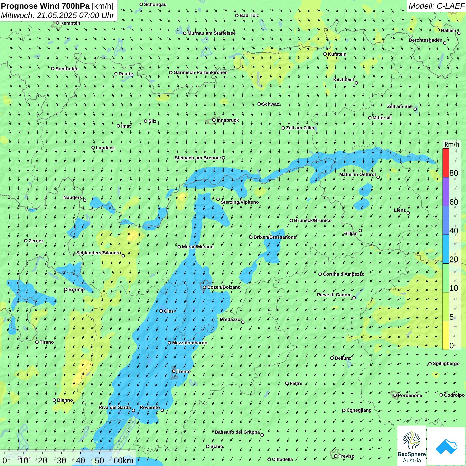
Task: Click the "Pieve di Cadore" label
Action: pos(334,295)
